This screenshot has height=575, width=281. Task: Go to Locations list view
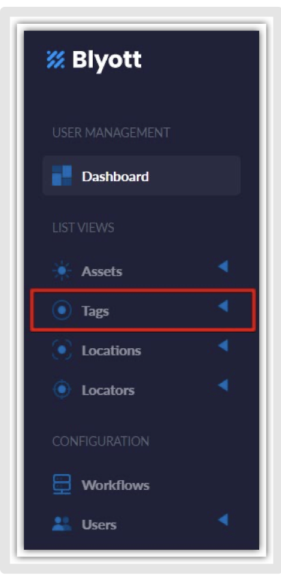tap(111, 351)
